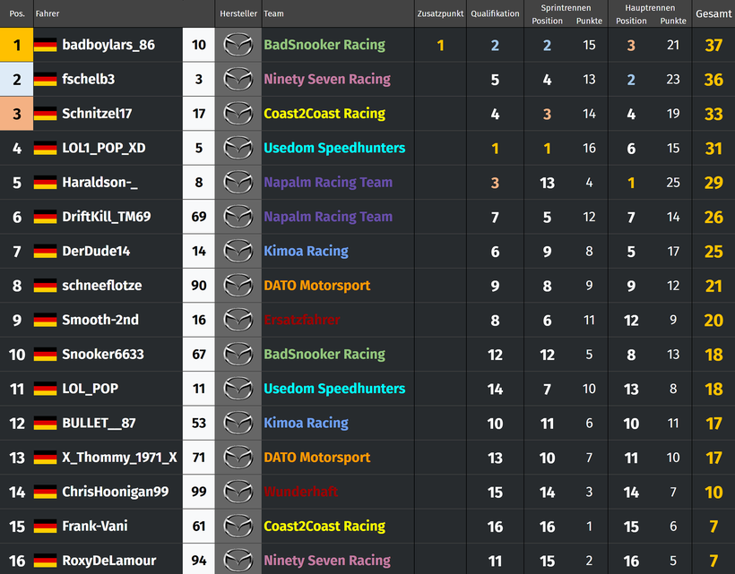Click the German flag next to LOL1_POP_XD
Viewport: 735px width, 574px height.
(x=46, y=148)
